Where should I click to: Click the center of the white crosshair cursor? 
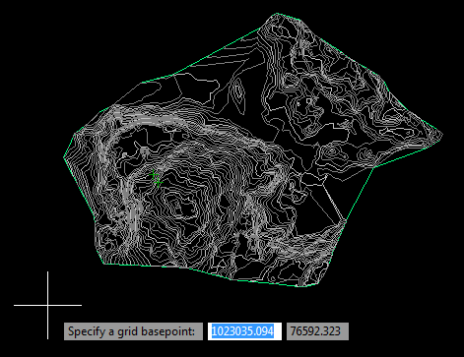(48, 305)
